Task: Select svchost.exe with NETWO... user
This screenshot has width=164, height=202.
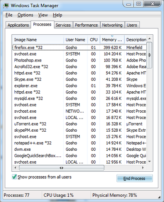Action: coord(79,111)
